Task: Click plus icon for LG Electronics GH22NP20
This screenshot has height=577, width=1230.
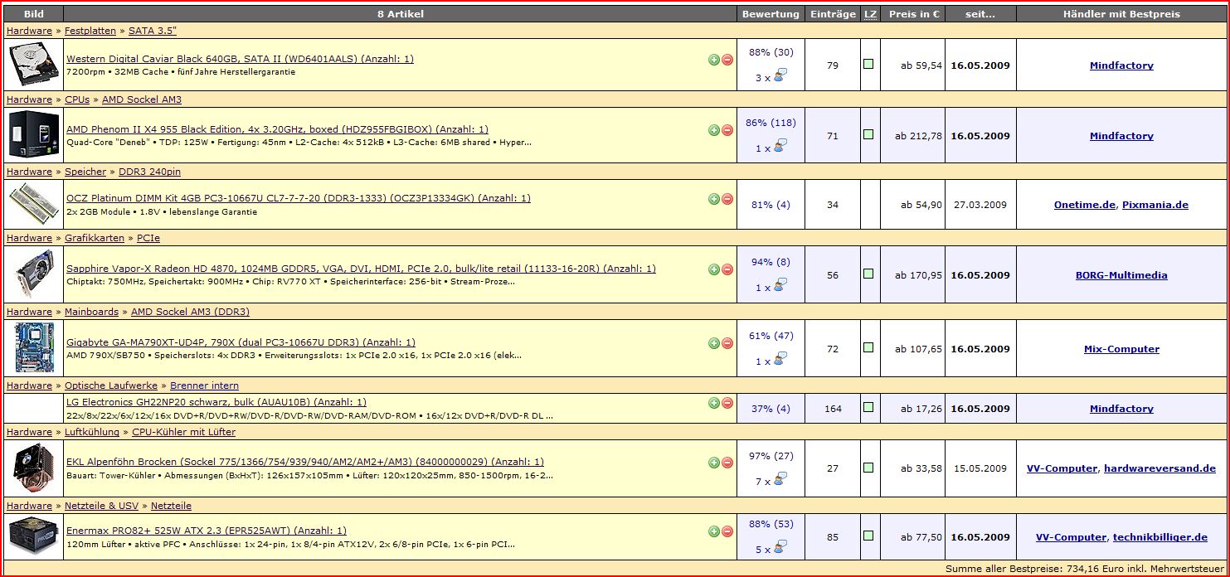Action: click(x=713, y=403)
